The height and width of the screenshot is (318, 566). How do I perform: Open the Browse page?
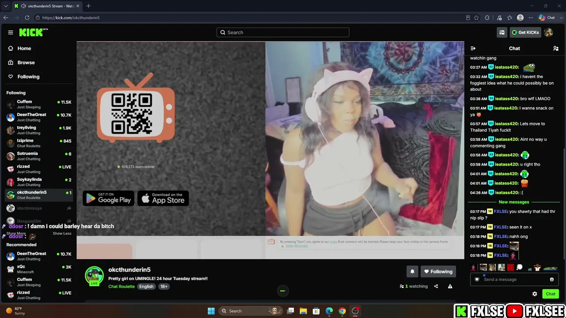[x=21, y=62]
